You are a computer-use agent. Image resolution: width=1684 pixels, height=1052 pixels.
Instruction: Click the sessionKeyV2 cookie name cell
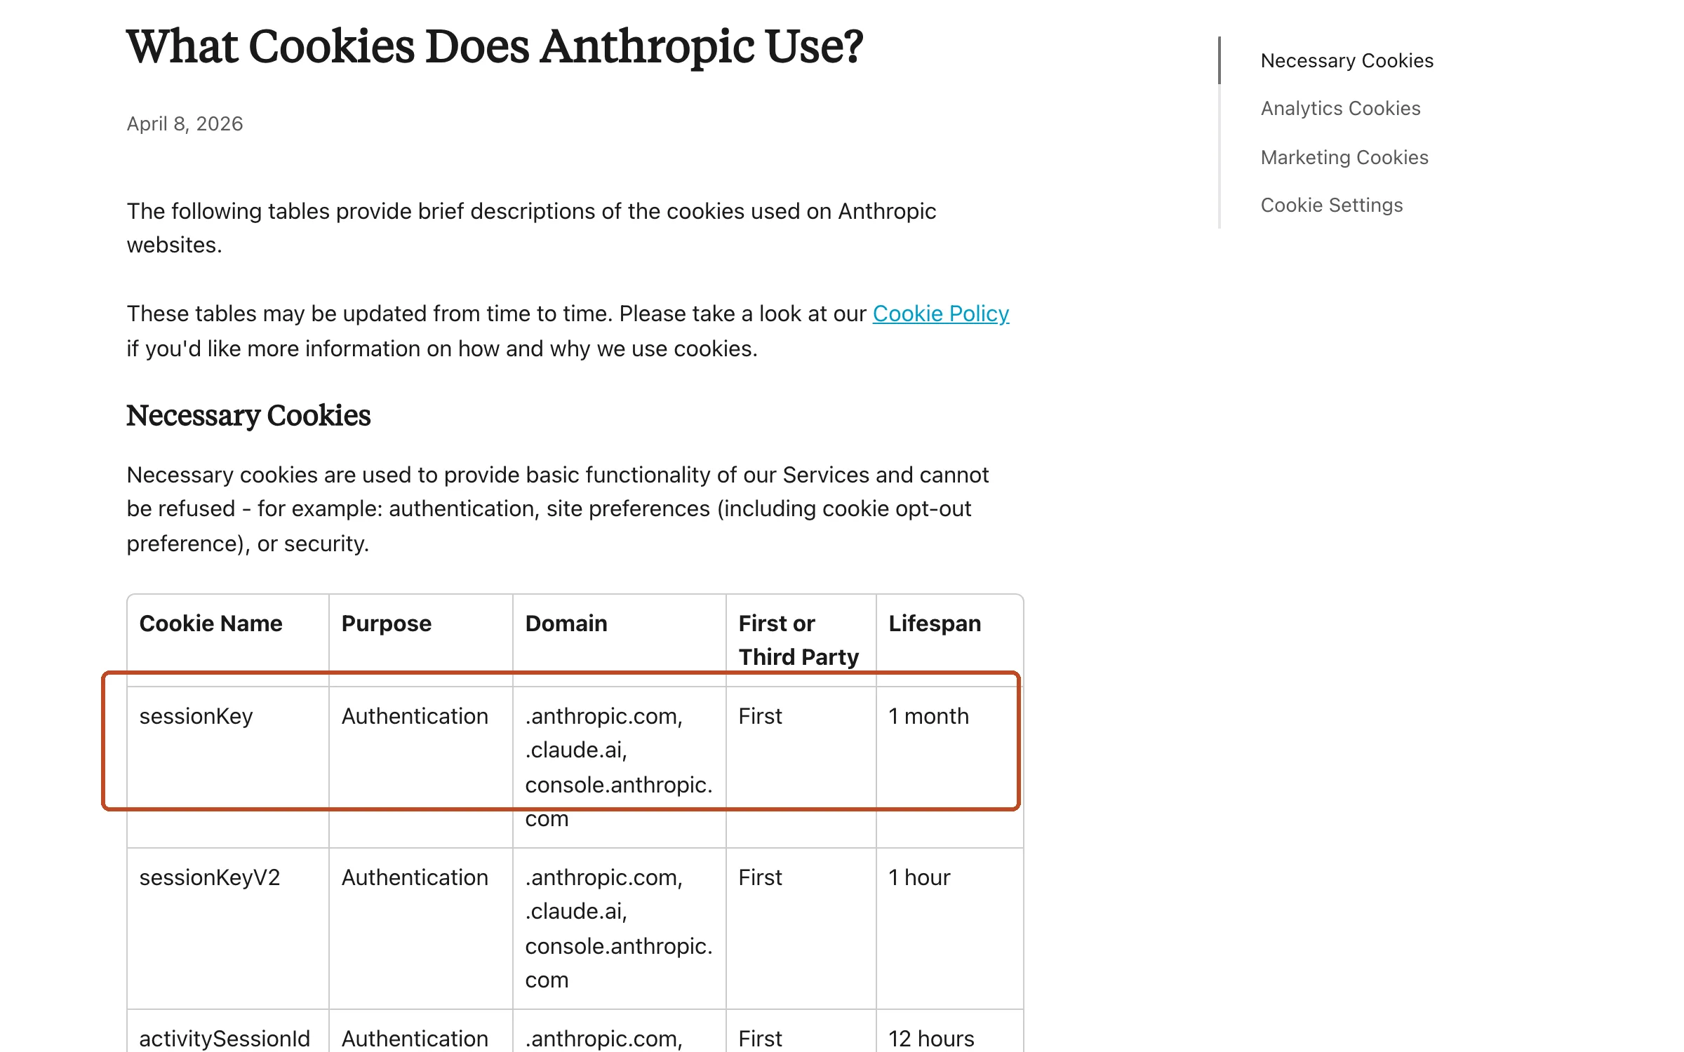(209, 877)
